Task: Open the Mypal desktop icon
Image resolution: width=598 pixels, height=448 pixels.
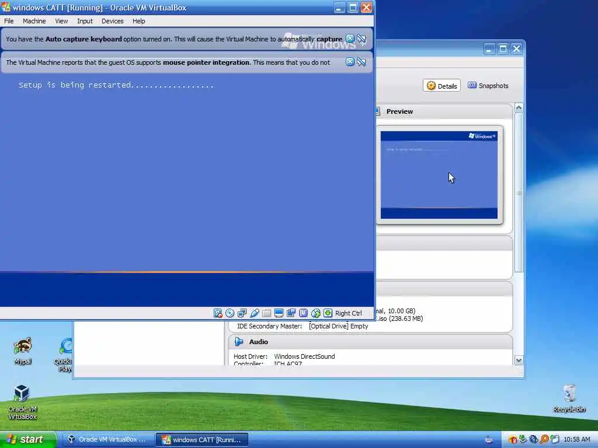Action: tap(23, 351)
